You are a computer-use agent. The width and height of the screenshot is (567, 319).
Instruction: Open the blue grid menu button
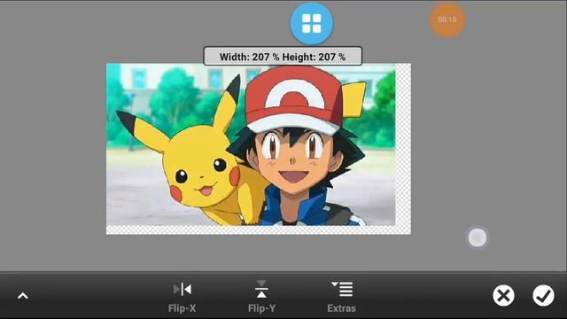point(311,24)
